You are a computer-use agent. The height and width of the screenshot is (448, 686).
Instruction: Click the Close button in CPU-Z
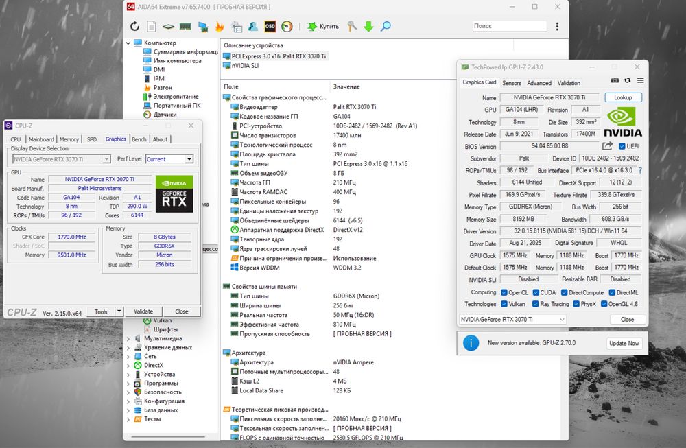[x=182, y=311]
